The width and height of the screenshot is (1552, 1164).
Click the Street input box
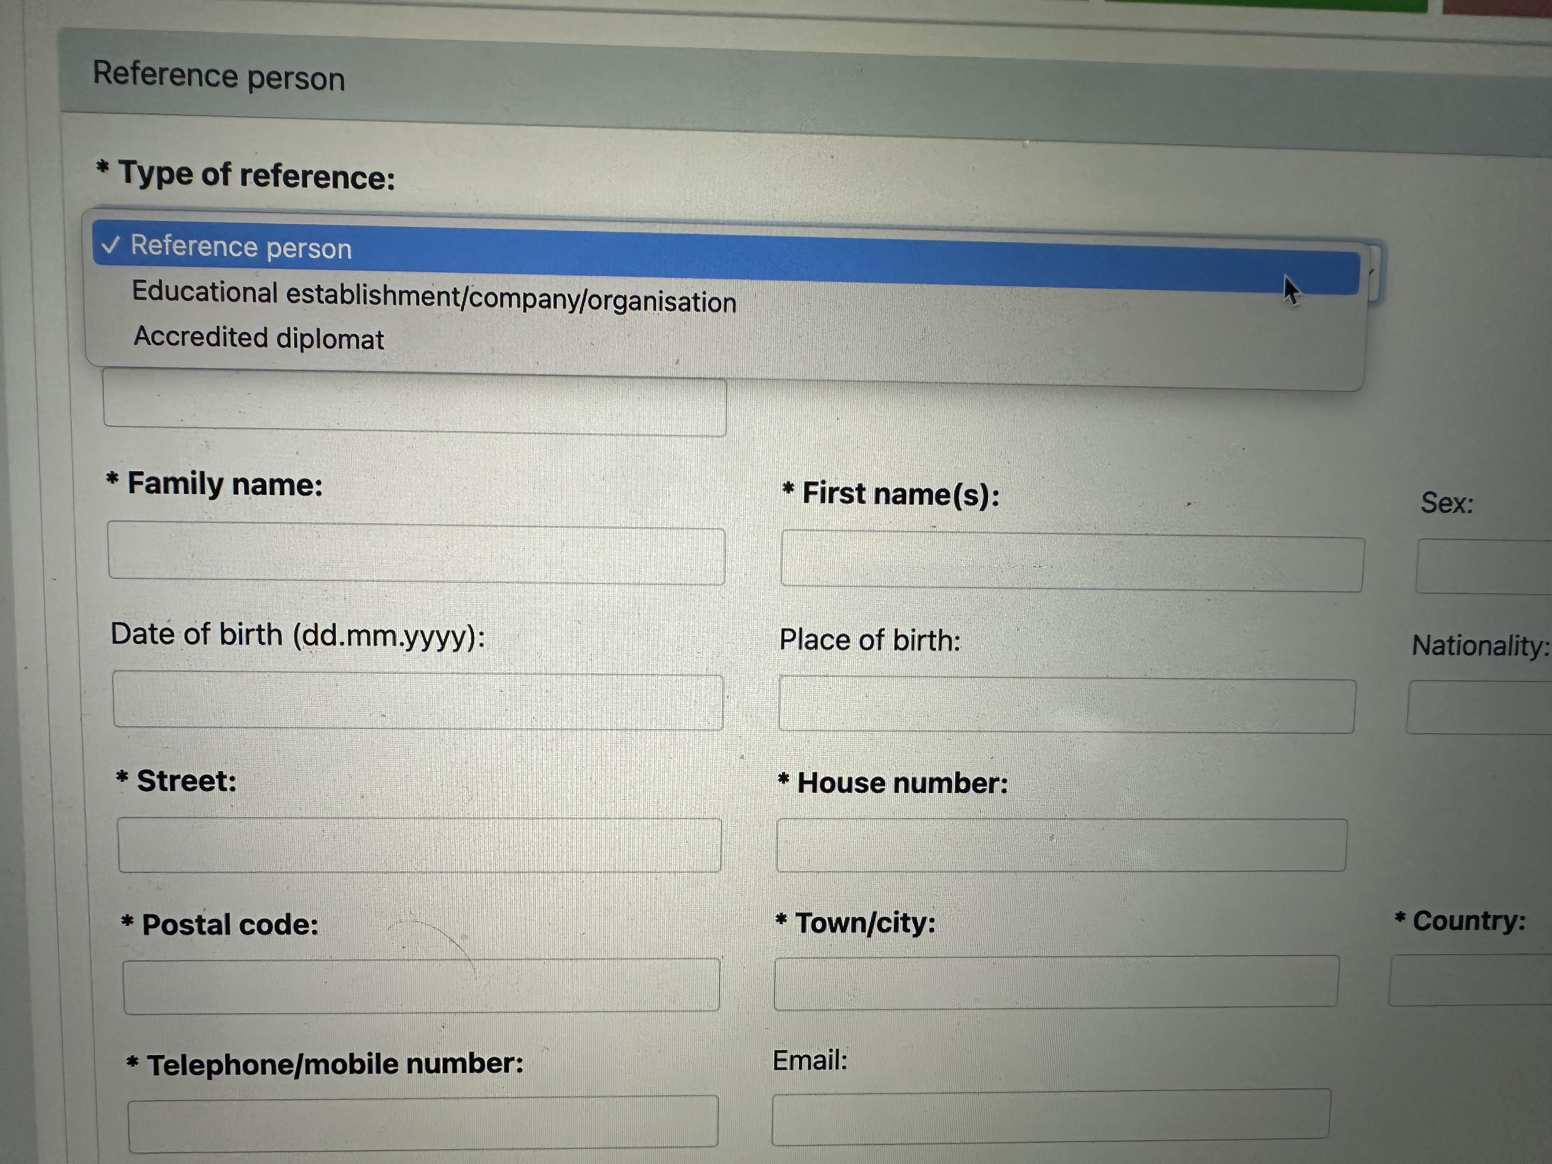point(419,845)
